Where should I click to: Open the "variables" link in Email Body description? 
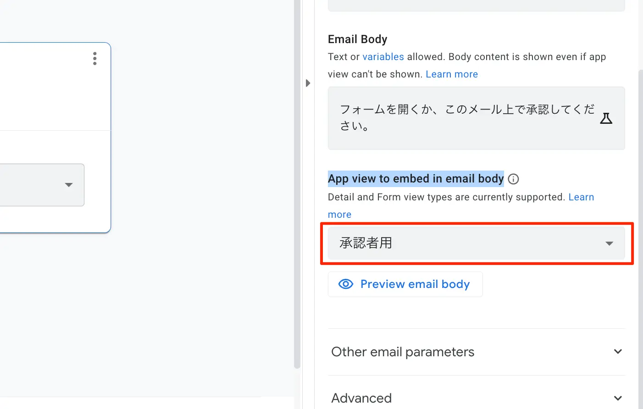383,57
